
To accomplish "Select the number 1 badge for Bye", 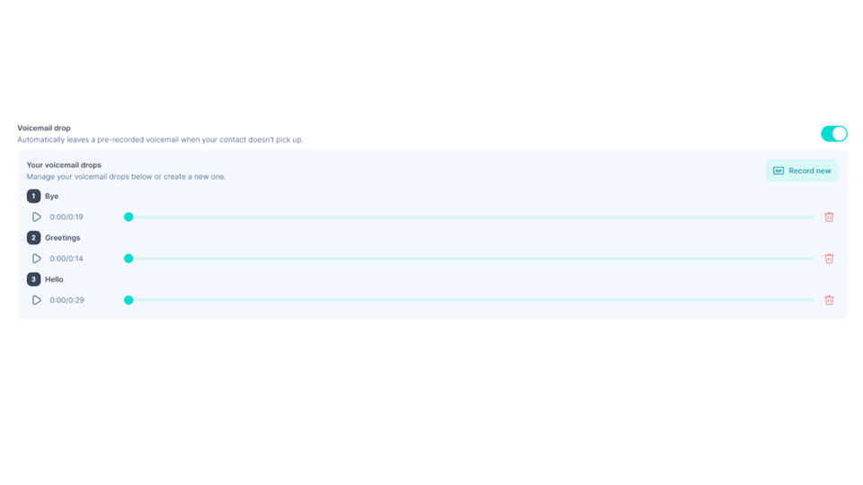I will click(33, 196).
